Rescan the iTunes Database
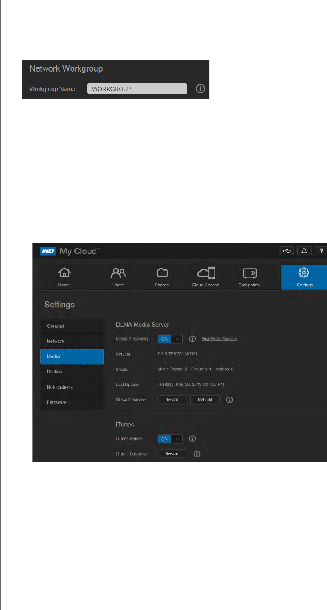327x610 pixels. click(x=172, y=454)
